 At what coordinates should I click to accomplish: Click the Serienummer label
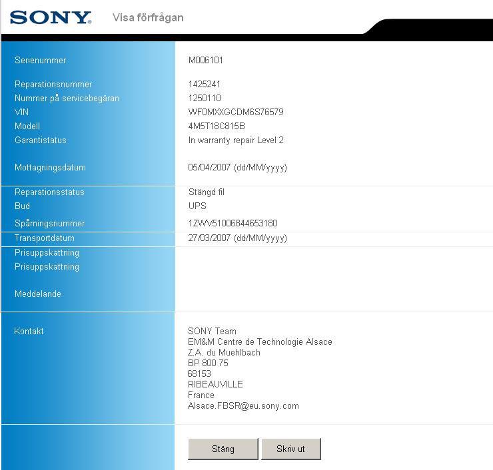coord(40,60)
